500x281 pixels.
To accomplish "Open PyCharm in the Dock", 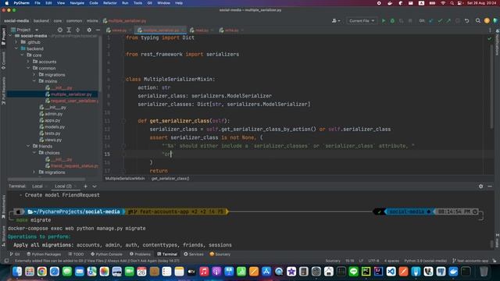I will click(366, 272).
